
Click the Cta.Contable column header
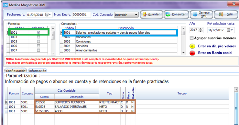66,90
